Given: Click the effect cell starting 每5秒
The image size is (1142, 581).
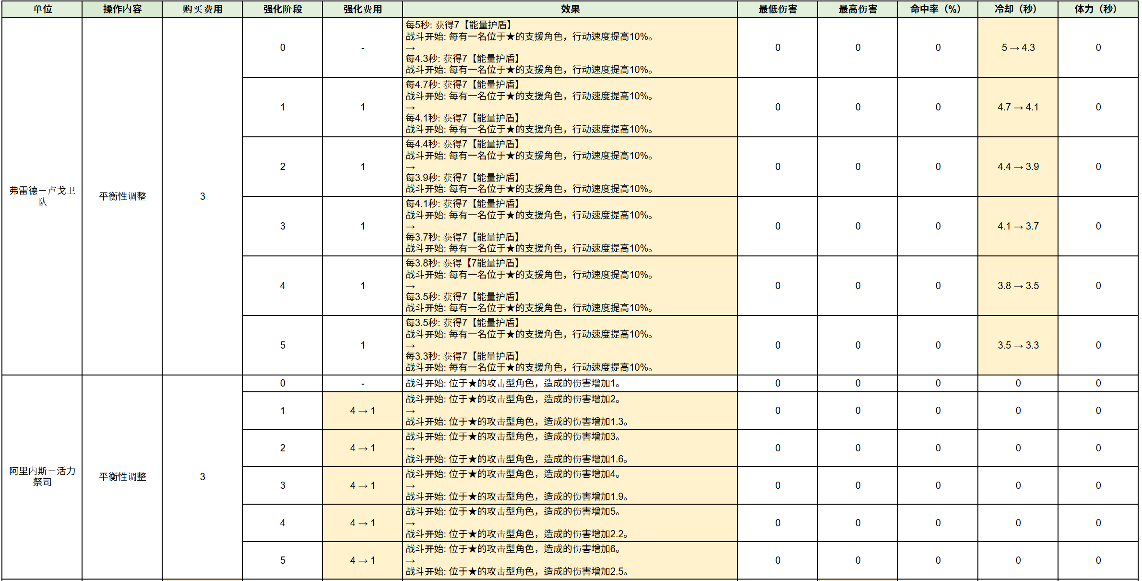Looking at the screenshot, I should 570,48.
